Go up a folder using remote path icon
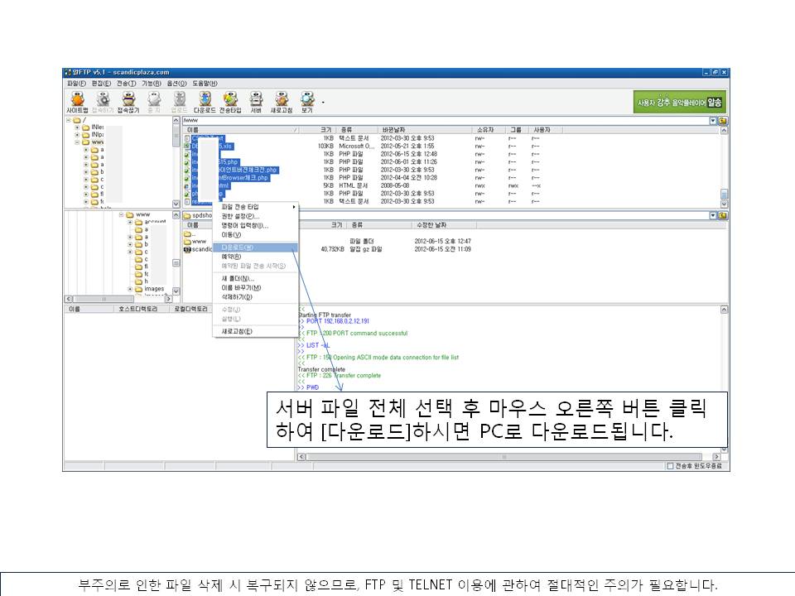795x596 pixels. point(723,121)
